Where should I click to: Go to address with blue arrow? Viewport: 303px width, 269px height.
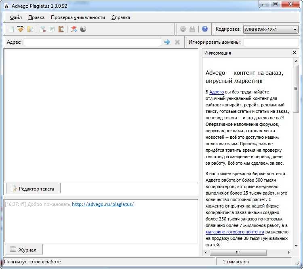[167, 42]
